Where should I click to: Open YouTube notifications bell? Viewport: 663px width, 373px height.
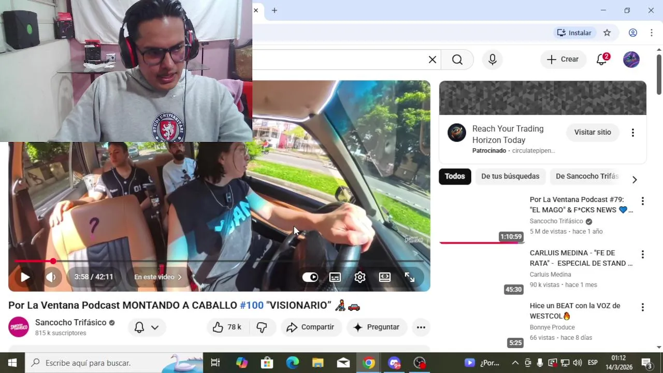[x=602, y=60]
